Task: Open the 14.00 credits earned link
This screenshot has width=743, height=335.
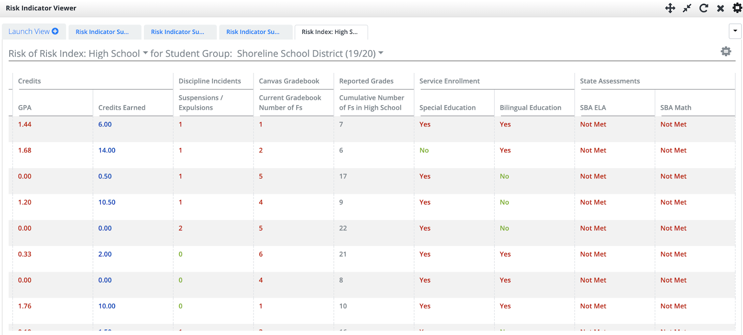Action: (107, 151)
